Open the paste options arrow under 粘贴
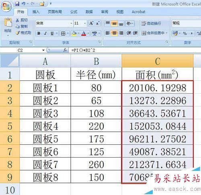Viewport: 201px width, 195px height. pyautogui.click(x=8, y=36)
